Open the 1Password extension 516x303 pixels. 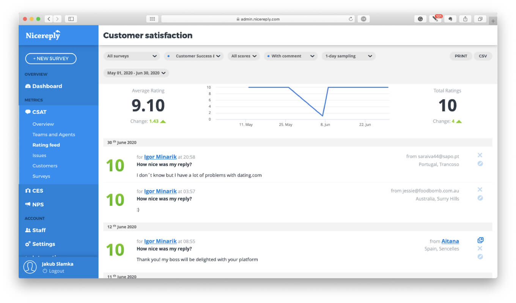tap(363, 19)
